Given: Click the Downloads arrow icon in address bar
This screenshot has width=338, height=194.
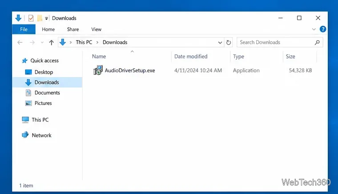Looking at the screenshot, I should coord(63,42).
